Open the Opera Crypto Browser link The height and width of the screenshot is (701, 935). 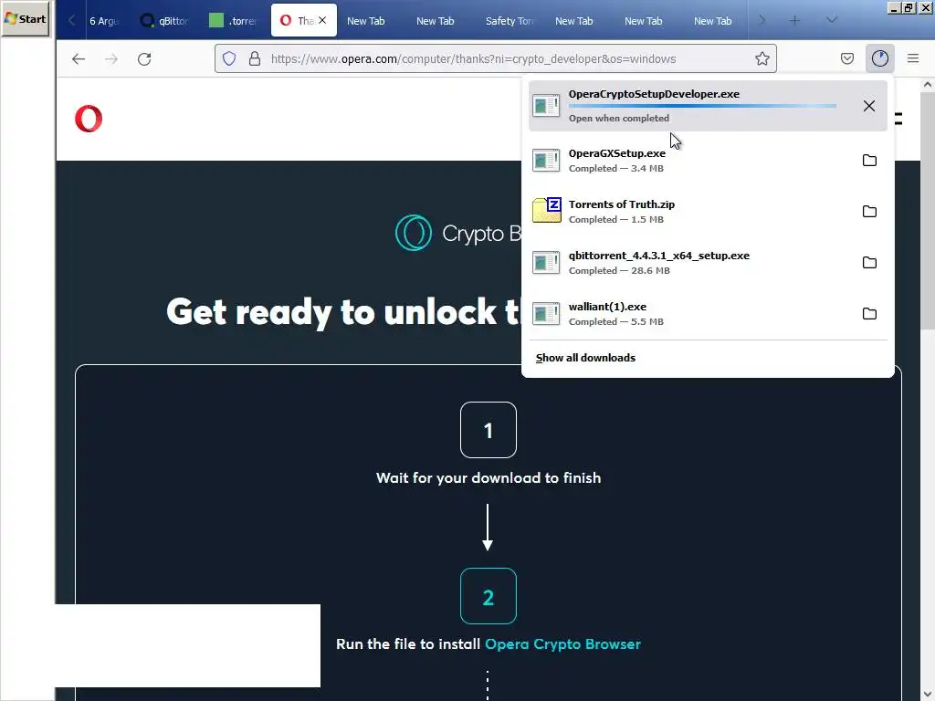tap(562, 643)
